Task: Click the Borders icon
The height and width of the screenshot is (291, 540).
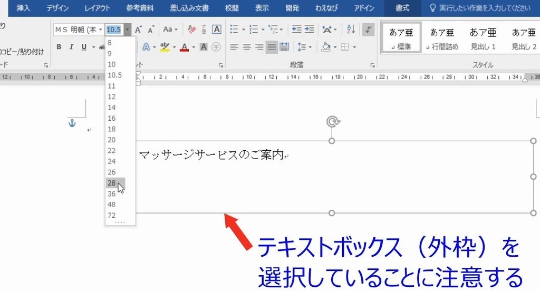Action: pos(345,47)
